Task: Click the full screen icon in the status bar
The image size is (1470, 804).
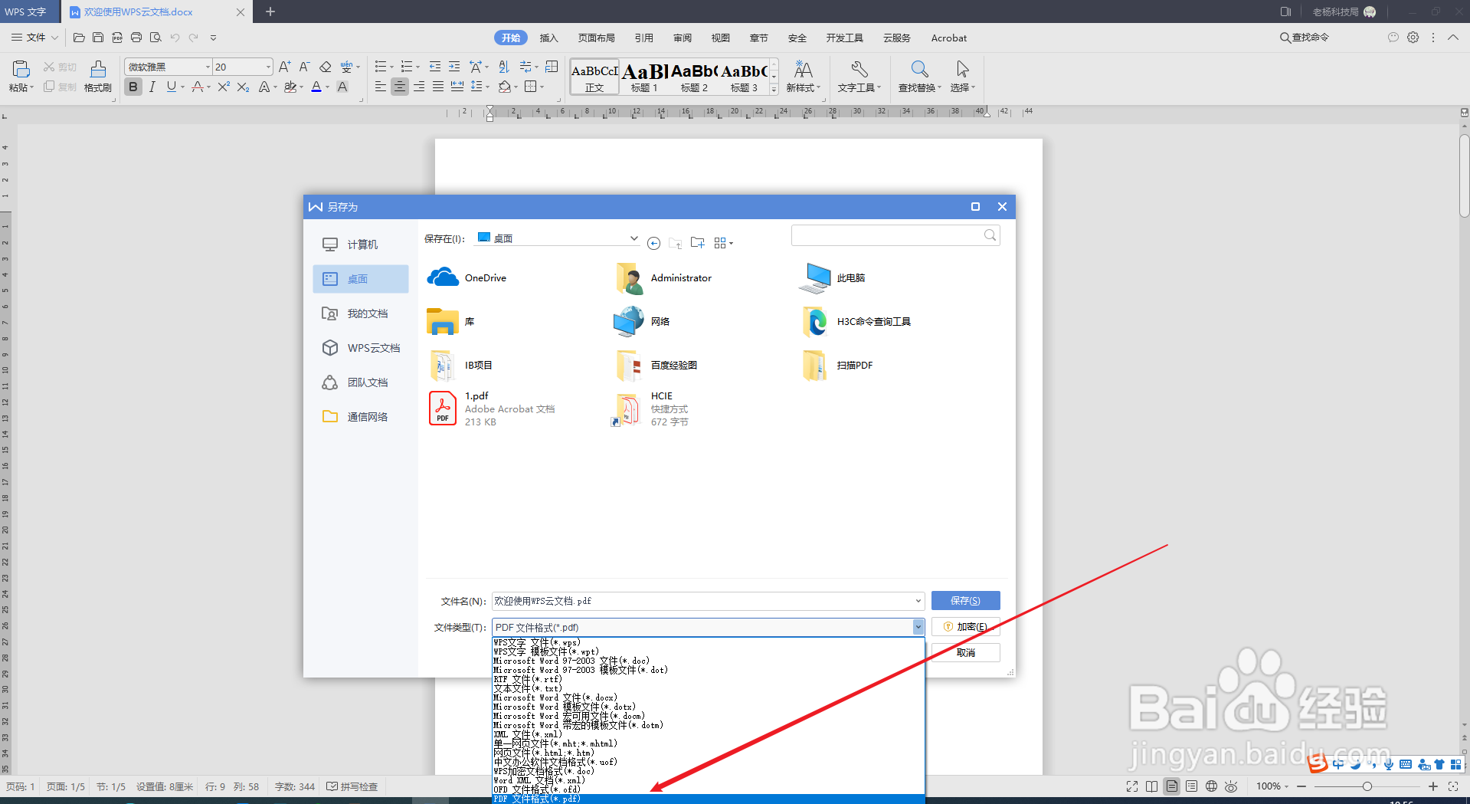Action: (x=1132, y=786)
